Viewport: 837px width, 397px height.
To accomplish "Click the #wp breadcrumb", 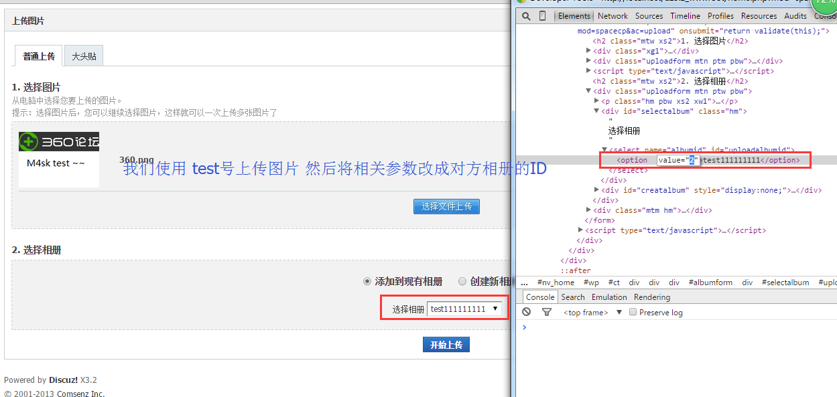I will pyautogui.click(x=591, y=283).
